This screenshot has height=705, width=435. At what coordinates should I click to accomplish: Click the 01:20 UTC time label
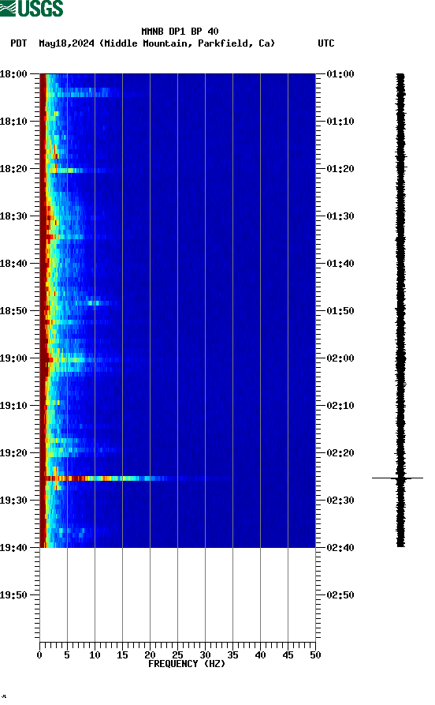coord(340,169)
